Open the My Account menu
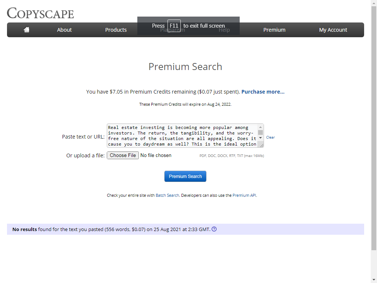 click(333, 30)
